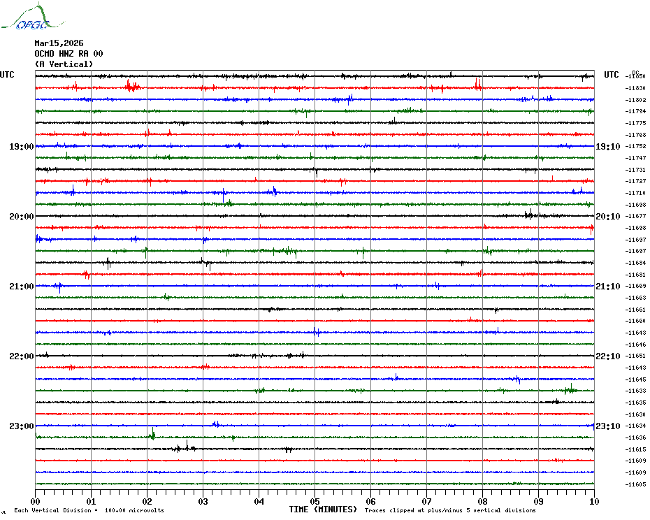Image resolution: width=650 pixels, height=520 pixels.
Task: Click the DC value -11636
Action: pyautogui.click(x=635, y=438)
